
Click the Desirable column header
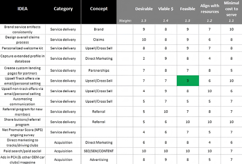click(x=144, y=9)
